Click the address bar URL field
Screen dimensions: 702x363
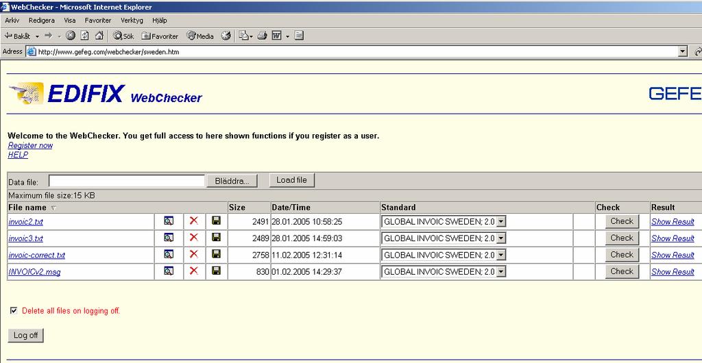coord(352,52)
